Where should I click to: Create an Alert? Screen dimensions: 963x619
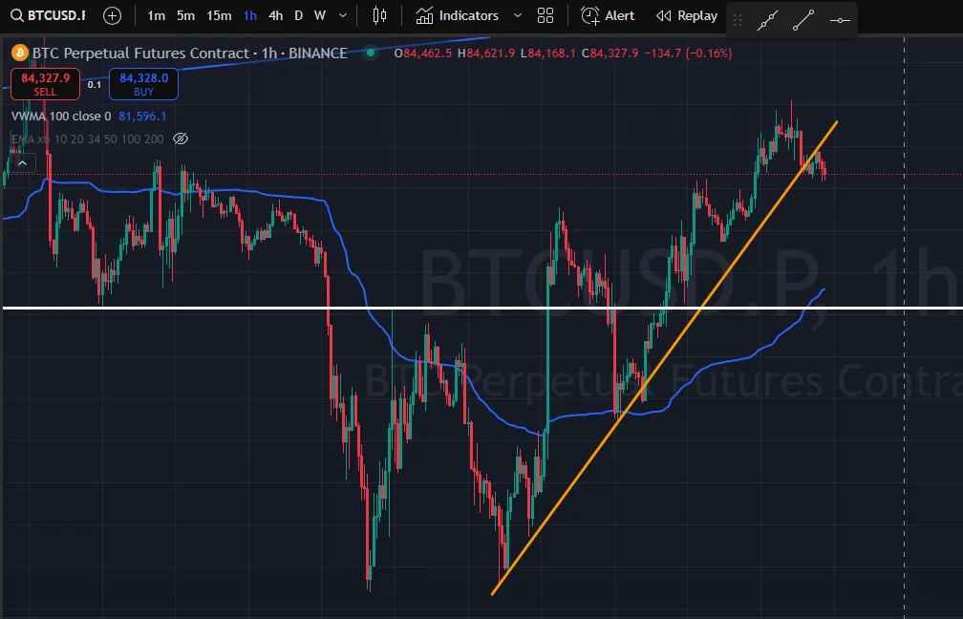click(x=608, y=15)
